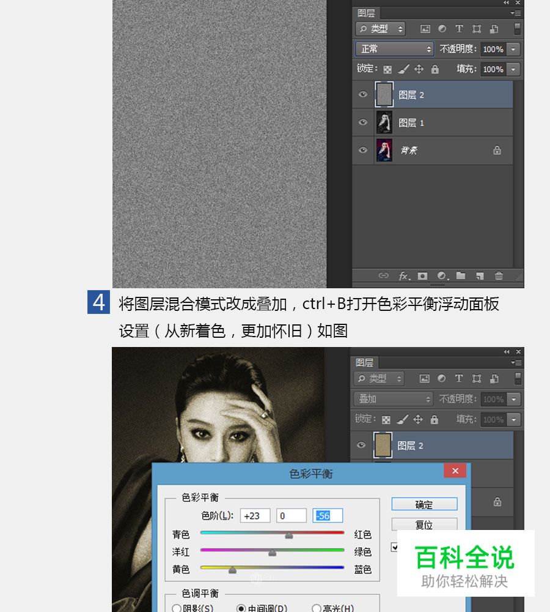Click the Lock transparent pixels icon
The width and height of the screenshot is (550, 612).
click(x=387, y=69)
